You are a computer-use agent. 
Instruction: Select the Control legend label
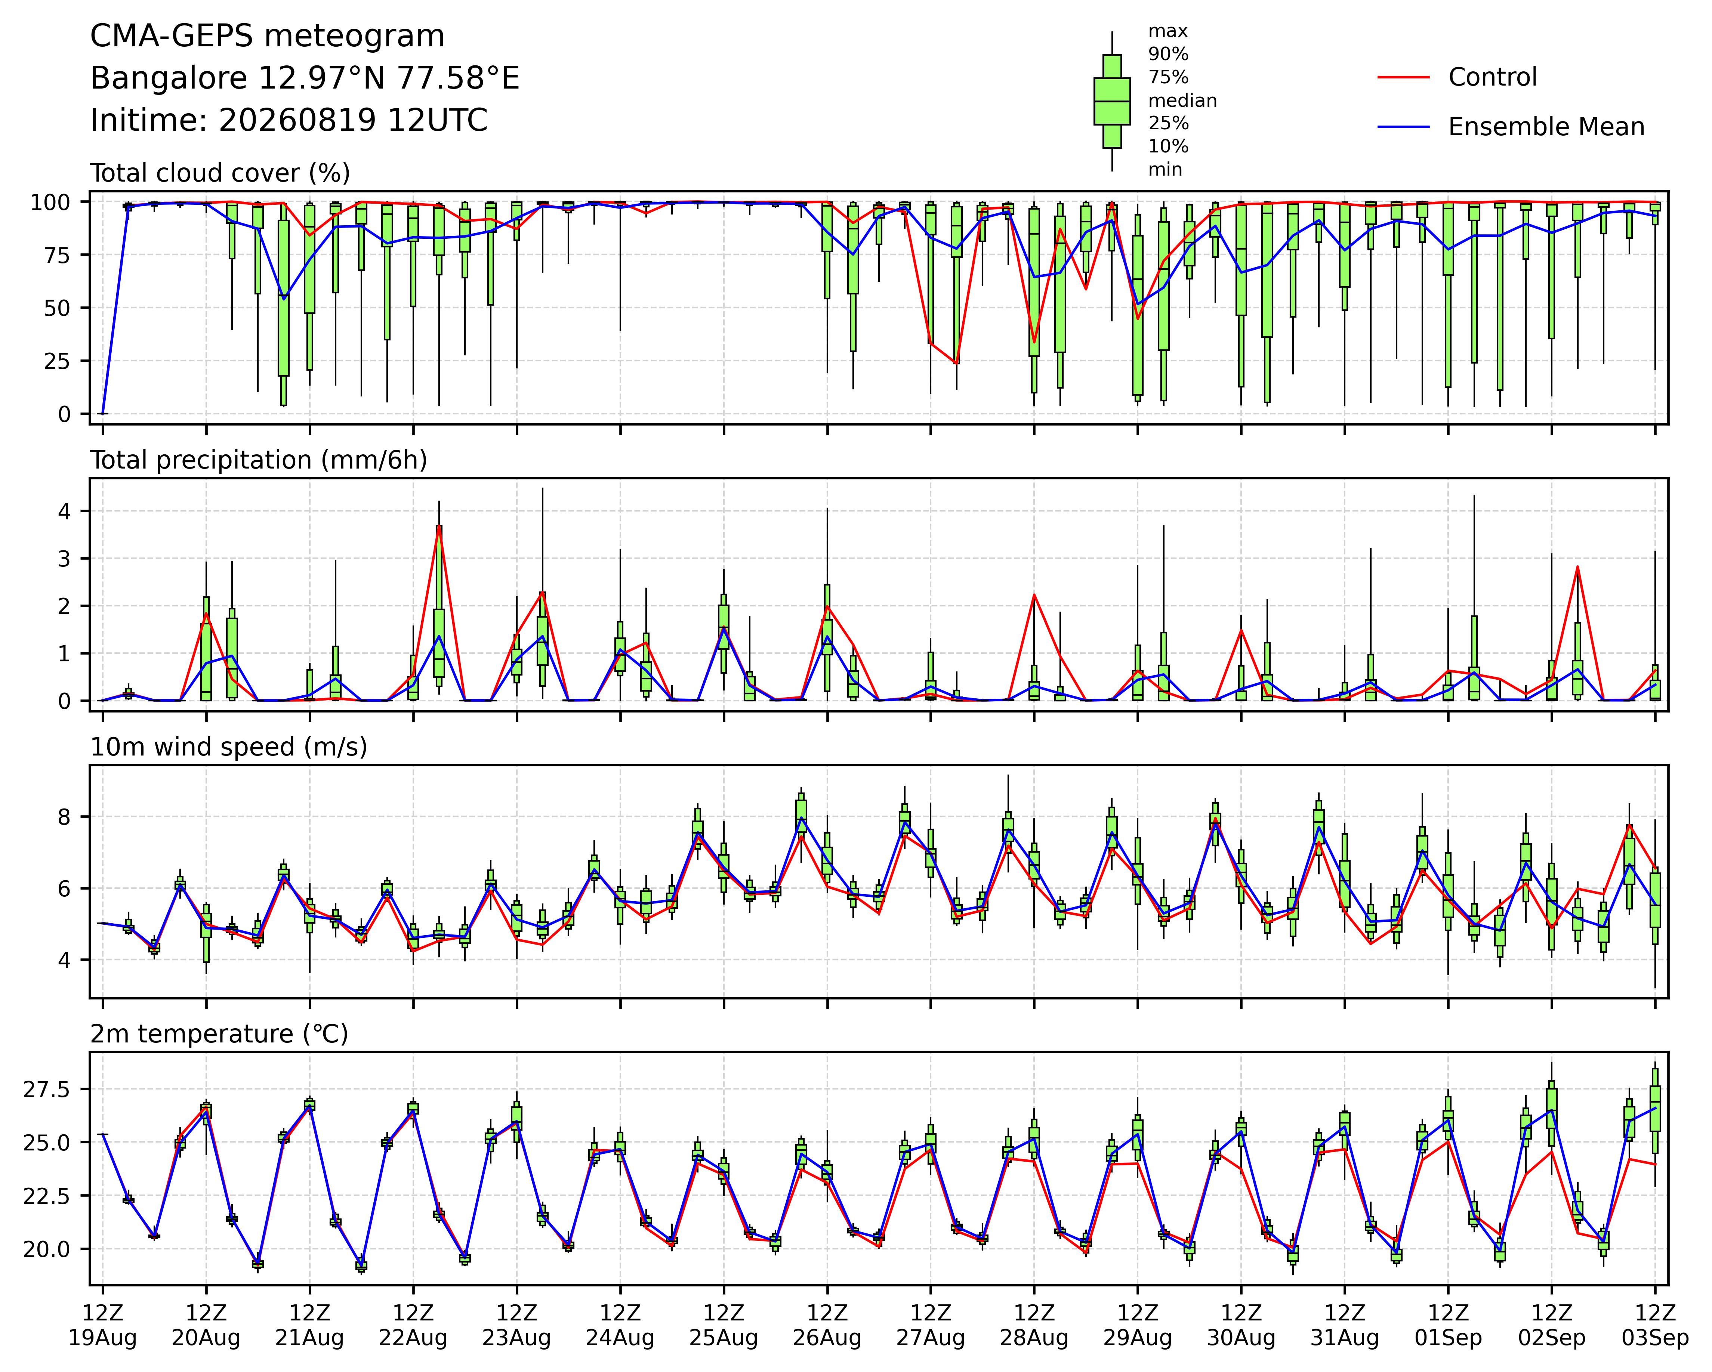pyautogui.click(x=1492, y=77)
